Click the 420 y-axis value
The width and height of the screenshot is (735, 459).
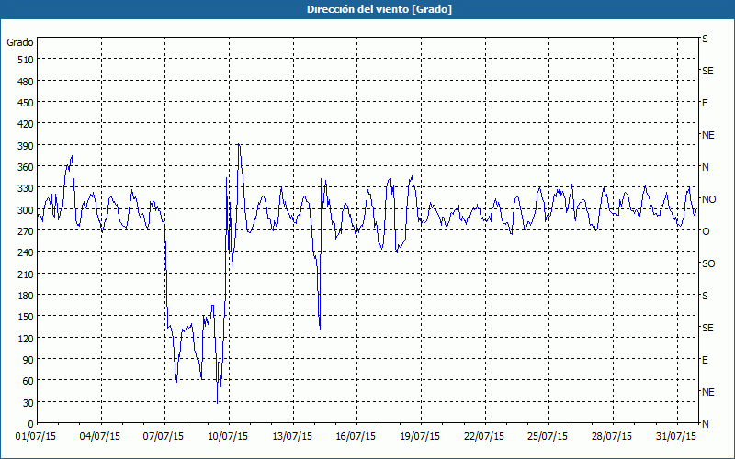pos(26,124)
